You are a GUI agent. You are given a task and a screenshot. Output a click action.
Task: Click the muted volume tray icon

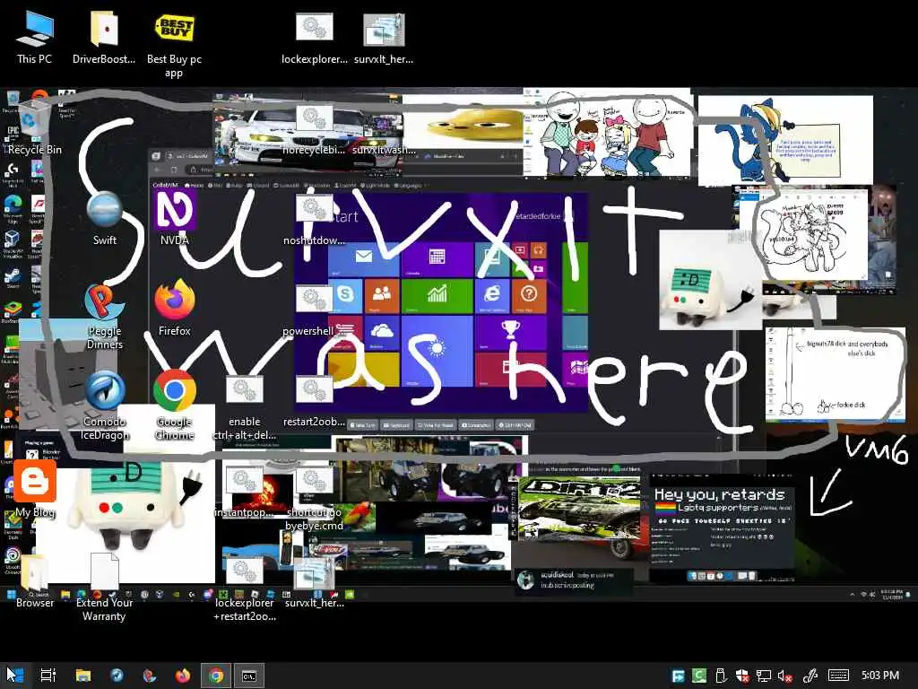785,676
